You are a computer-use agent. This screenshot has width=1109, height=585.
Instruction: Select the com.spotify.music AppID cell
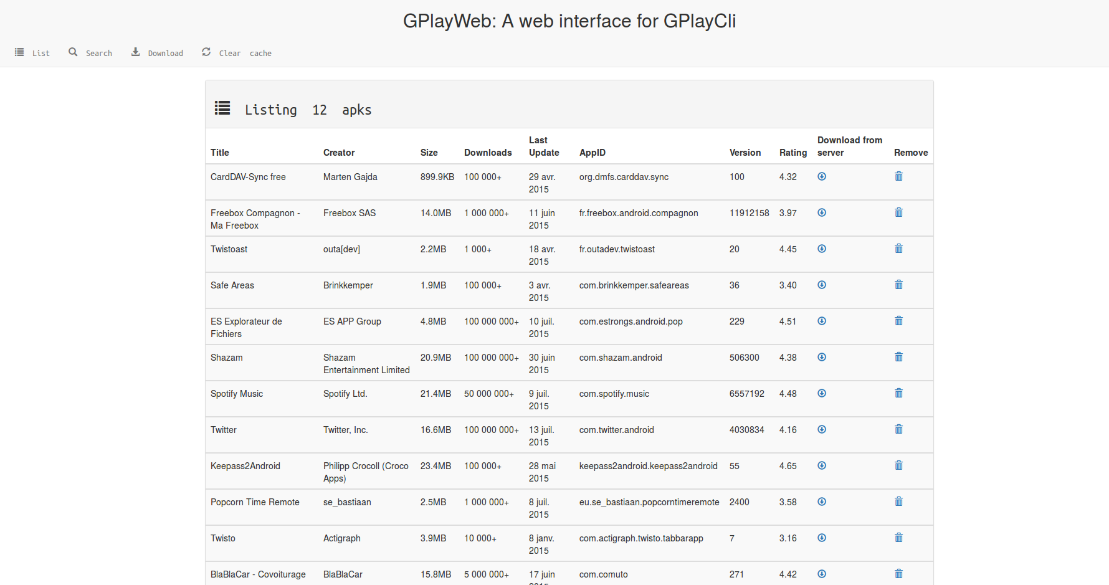pos(614,394)
